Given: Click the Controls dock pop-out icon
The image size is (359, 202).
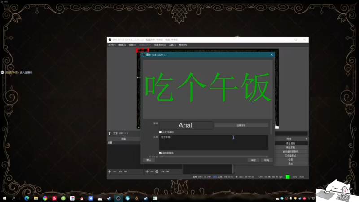Looking at the screenshot, I should click(x=306, y=139).
